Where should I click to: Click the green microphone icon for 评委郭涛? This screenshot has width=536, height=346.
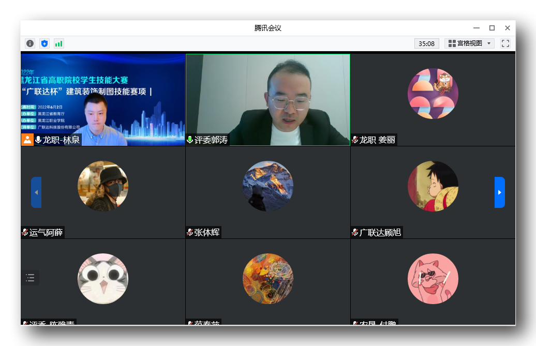190,140
